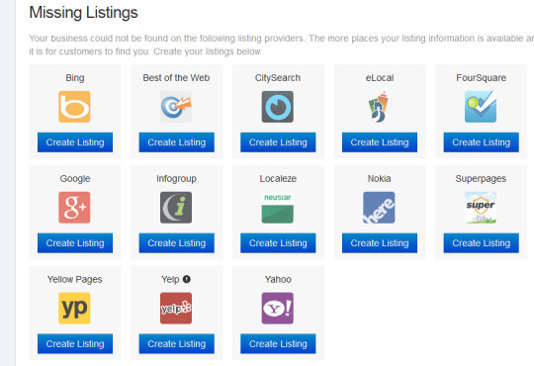This screenshot has width=534, height=366.
Task: Select the Nokia here icon
Action: tap(379, 208)
